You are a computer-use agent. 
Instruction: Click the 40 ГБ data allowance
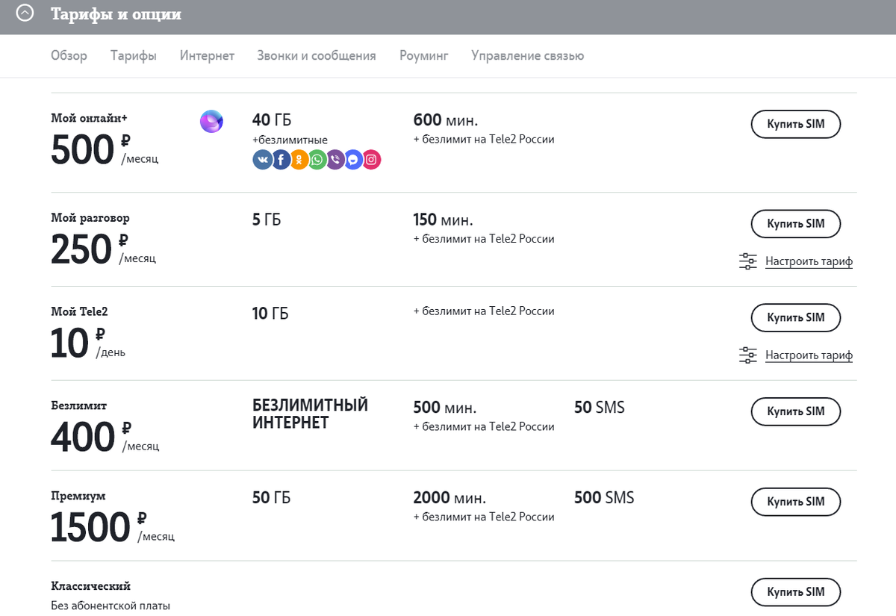click(272, 120)
